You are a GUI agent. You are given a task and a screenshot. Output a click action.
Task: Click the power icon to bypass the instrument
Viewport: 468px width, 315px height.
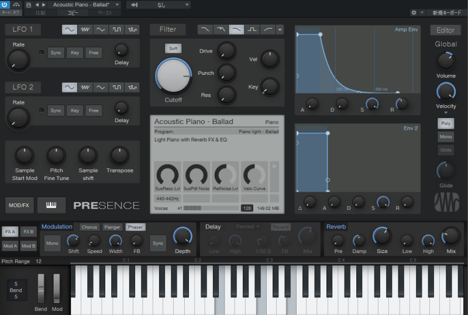click(x=5, y=5)
